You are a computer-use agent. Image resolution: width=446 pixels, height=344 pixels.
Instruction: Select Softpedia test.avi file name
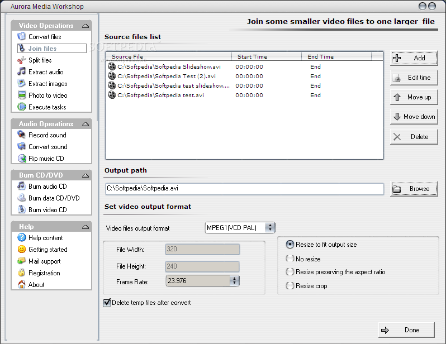(161, 95)
